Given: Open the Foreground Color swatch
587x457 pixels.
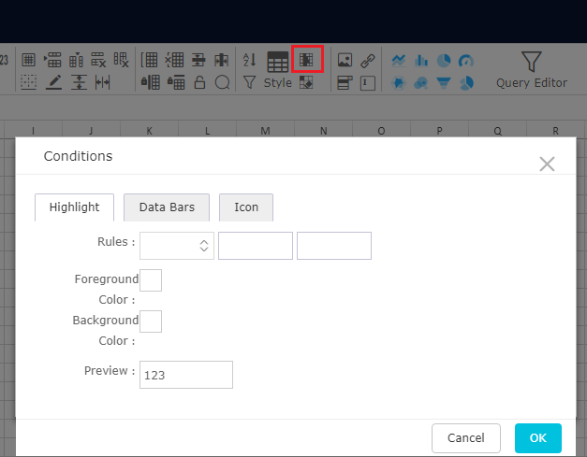Looking at the screenshot, I should 151,279.
